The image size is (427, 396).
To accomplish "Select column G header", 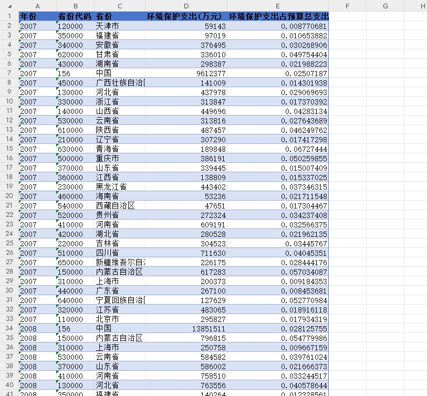I will pyautogui.click(x=386, y=6).
